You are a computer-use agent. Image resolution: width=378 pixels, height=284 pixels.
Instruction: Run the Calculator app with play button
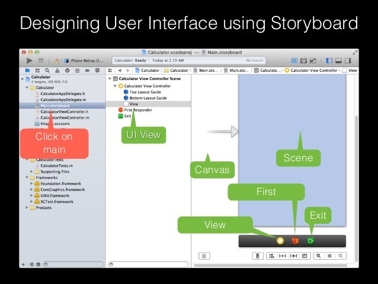[x=30, y=60]
